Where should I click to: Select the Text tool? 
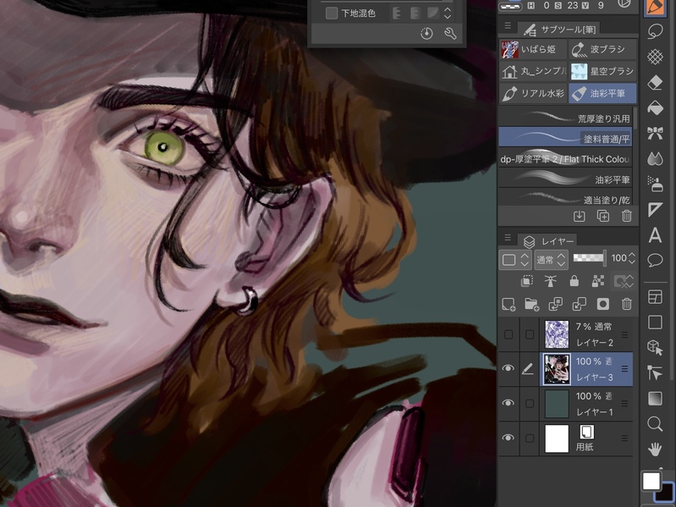pyautogui.click(x=655, y=235)
